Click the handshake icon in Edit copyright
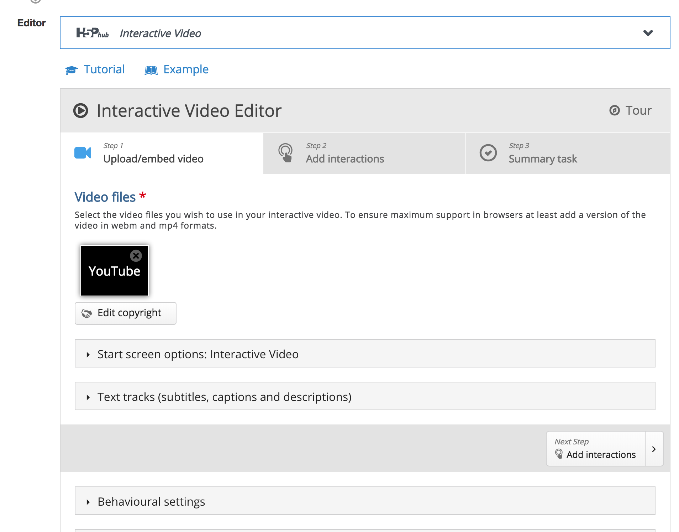The image size is (679, 532). [x=87, y=313]
